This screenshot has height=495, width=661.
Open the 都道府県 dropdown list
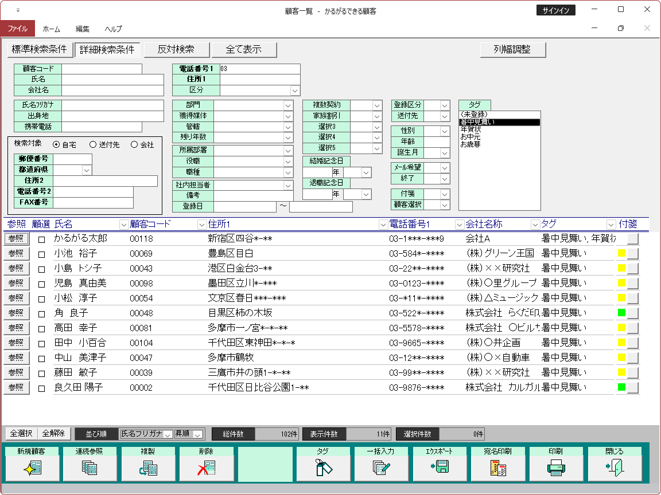tap(87, 170)
